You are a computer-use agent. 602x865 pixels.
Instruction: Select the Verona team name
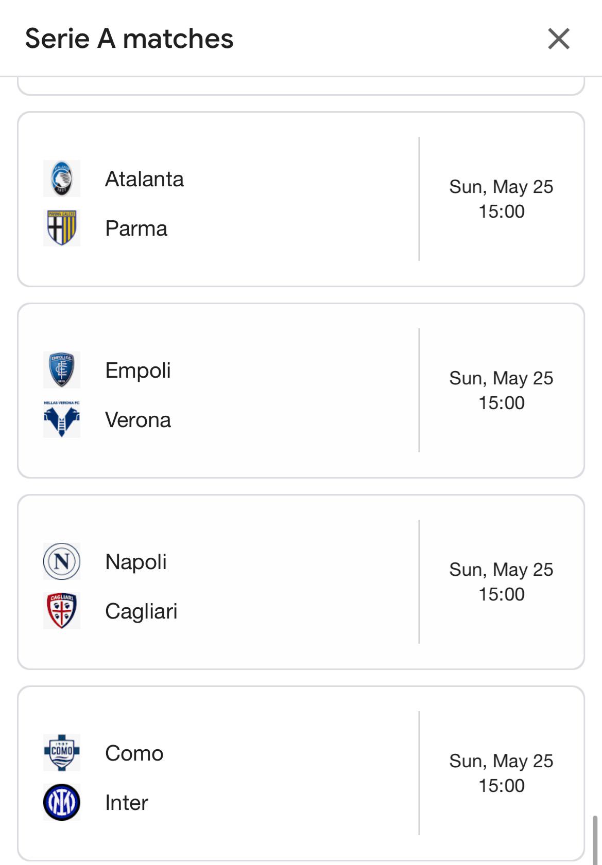click(x=138, y=420)
